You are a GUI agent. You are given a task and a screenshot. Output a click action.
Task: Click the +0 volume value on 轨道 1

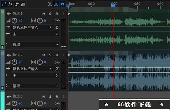(20, 21)
